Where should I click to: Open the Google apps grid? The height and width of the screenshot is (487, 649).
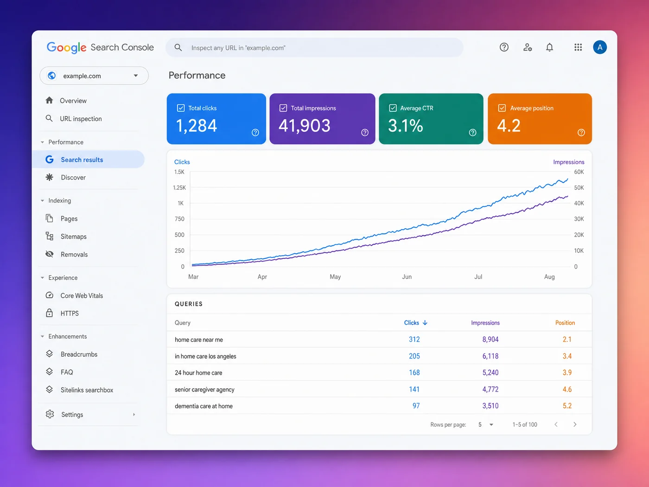pos(578,47)
